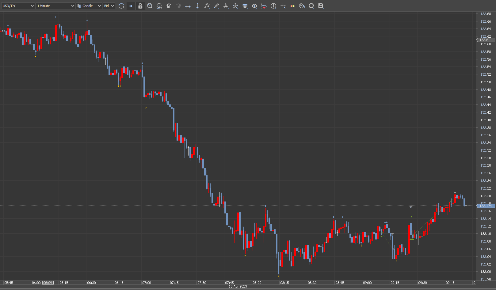Click the color gradient bar icon
The height and width of the screenshot is (290, 496).
292,6
